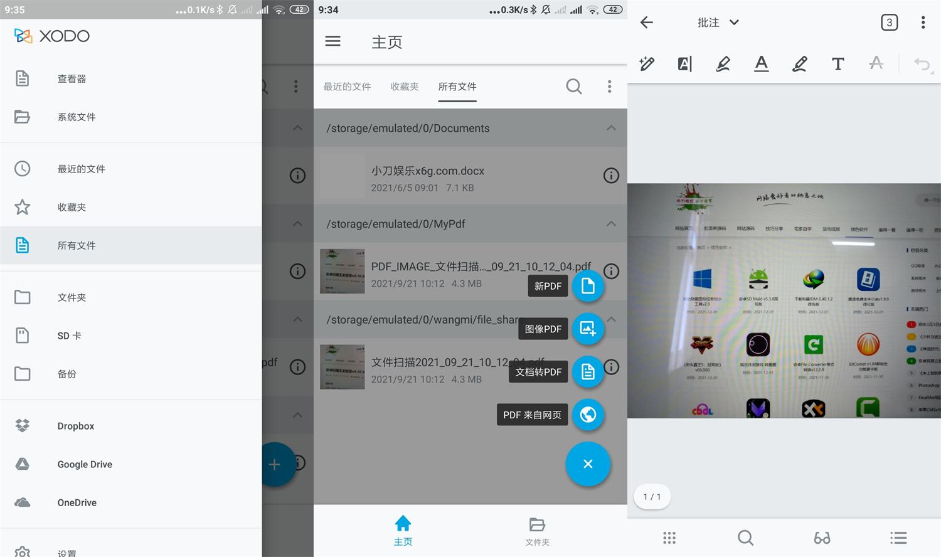
Task: Tap the PDF 来自网页 option
Action: point(588,415)
